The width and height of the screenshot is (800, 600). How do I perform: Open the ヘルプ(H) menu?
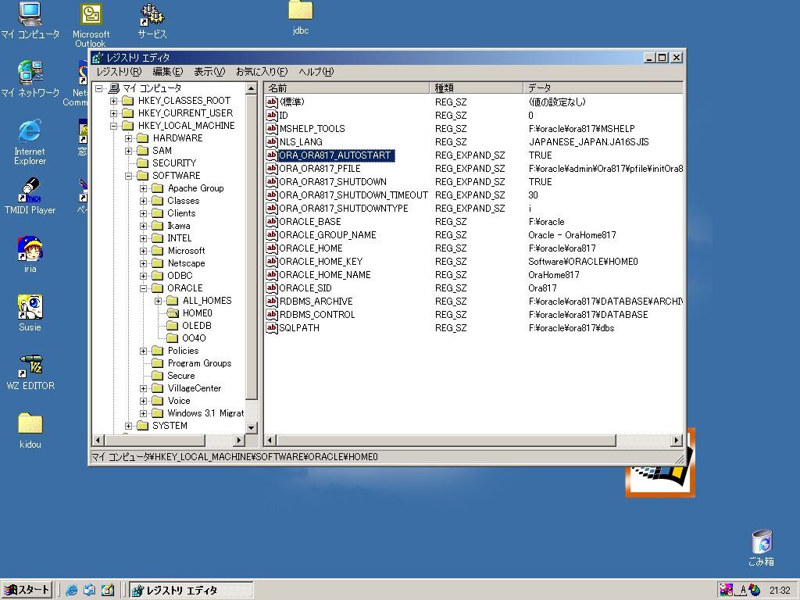[316, 72]
